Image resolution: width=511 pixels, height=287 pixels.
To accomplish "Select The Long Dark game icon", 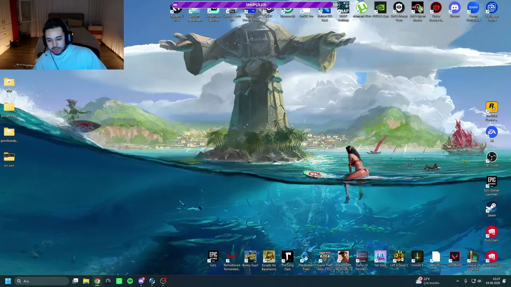I will click(287, 261).
